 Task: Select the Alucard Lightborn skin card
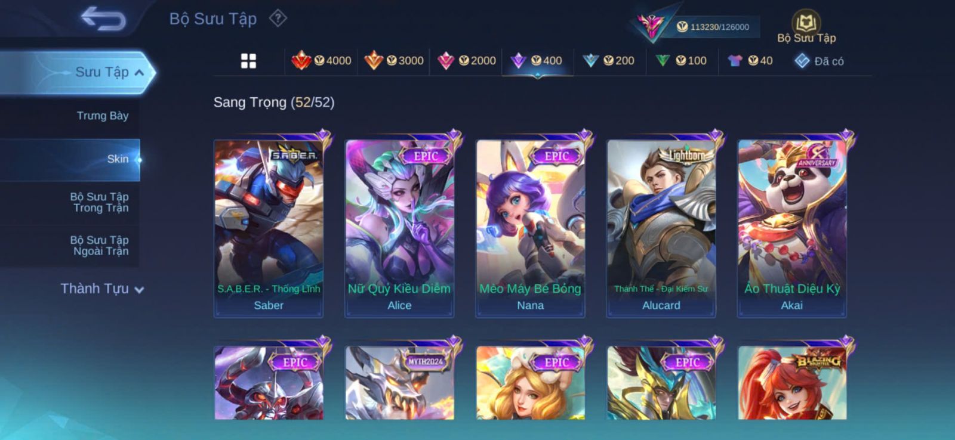pyautogui.click(x=661, y=228)
